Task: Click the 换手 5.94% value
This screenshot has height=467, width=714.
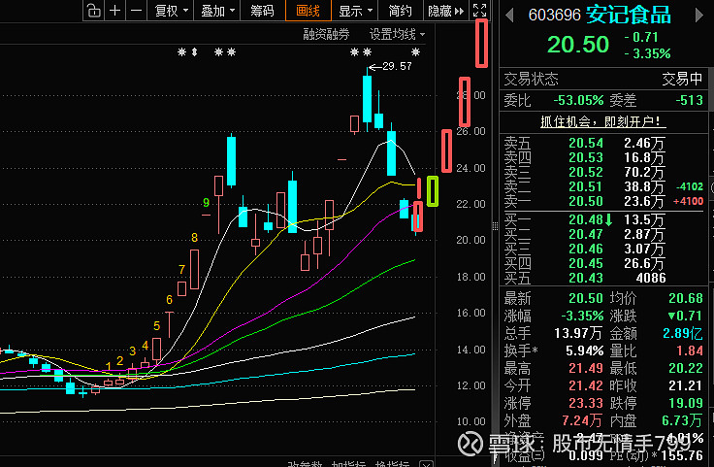Action: (584, 350)
